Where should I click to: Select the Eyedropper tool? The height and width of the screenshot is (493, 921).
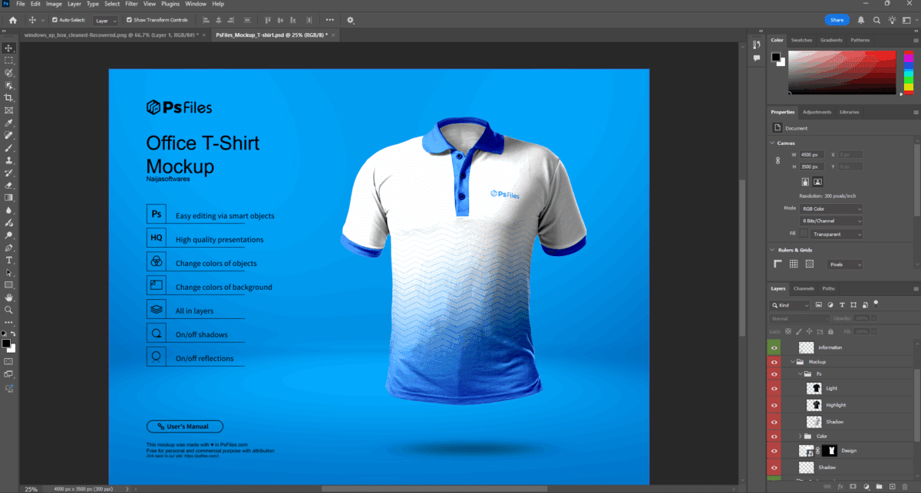8,123
